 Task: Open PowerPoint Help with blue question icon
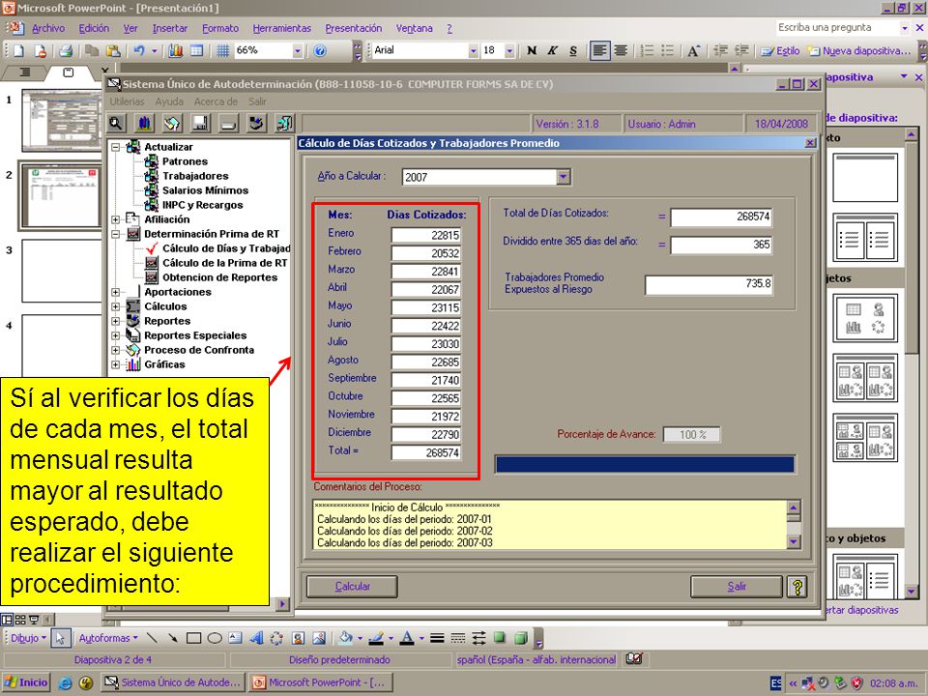point(320,51)
